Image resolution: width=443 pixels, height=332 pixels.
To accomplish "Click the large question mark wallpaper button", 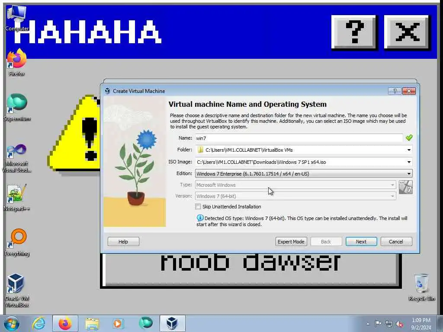I will coord(354,32).
